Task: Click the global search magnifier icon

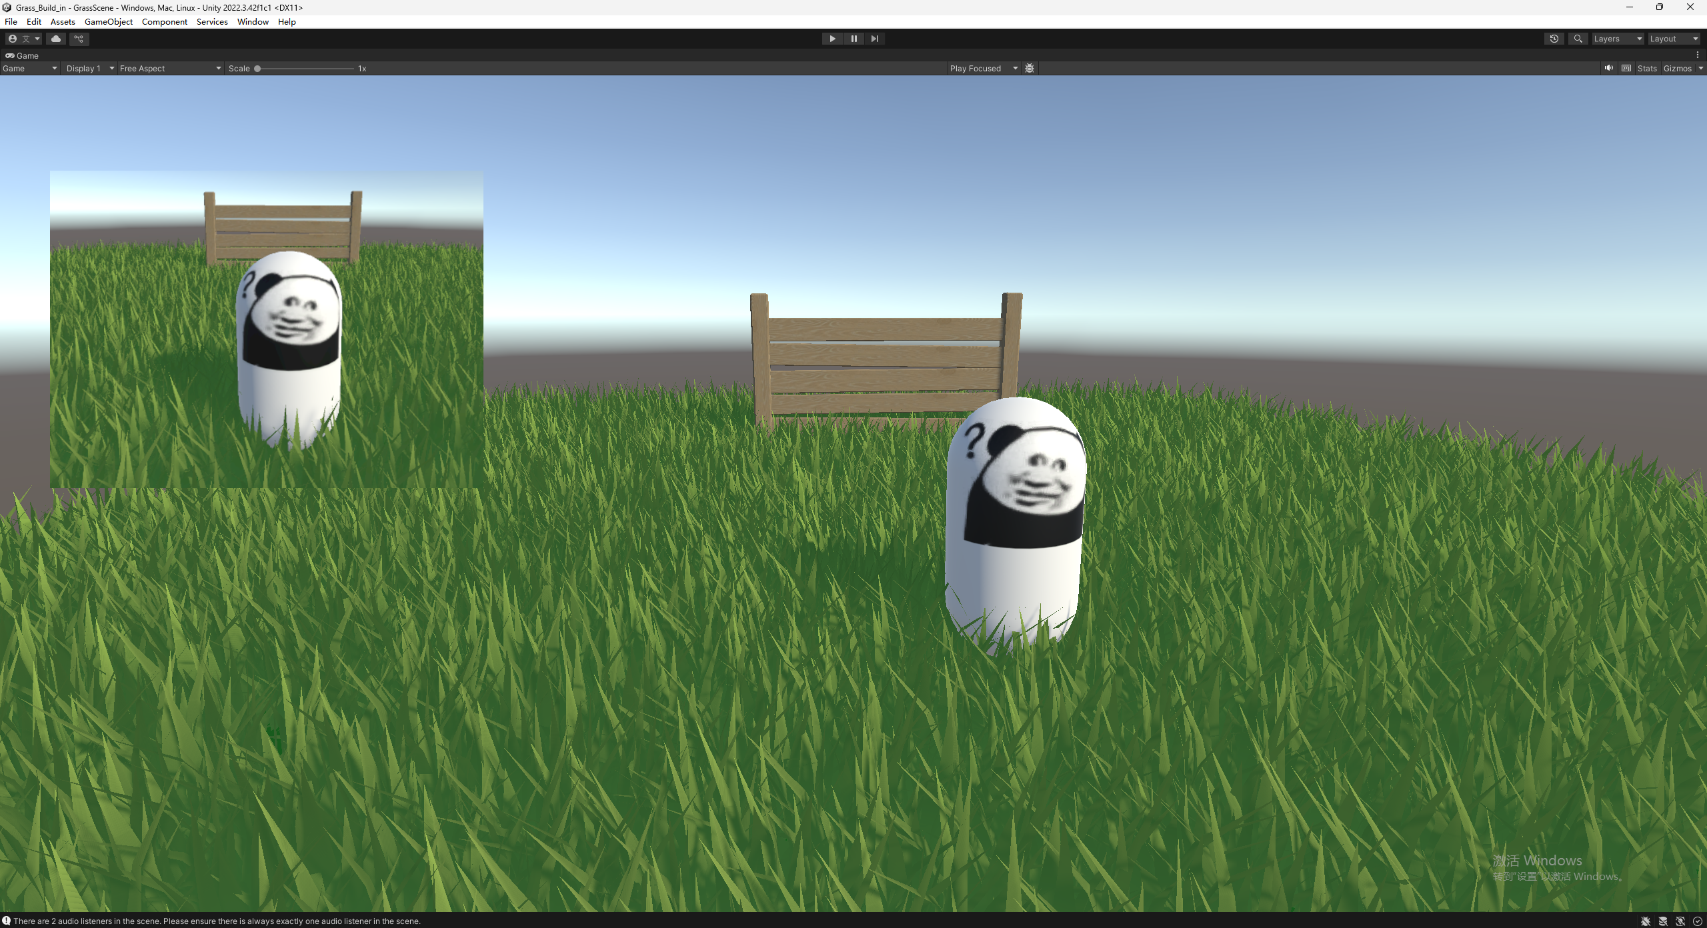Action: tap(1578, 39)
